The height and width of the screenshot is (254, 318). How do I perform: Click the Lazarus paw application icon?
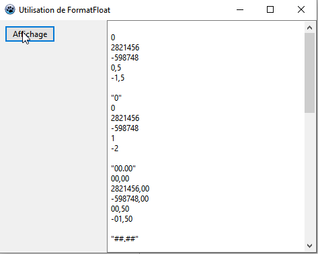click(x=10, y=9)
